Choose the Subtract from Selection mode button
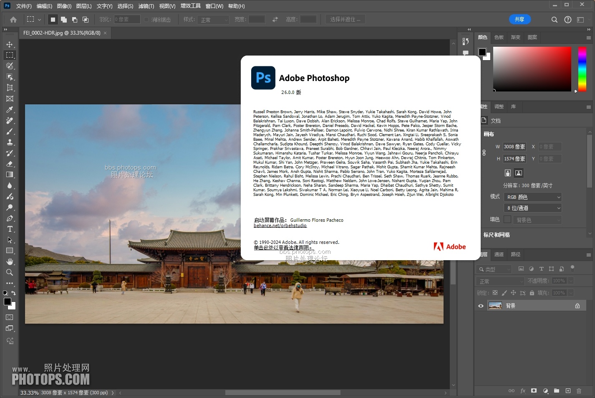The width and height of the screenshot is (595, 398). pos(75,20)
